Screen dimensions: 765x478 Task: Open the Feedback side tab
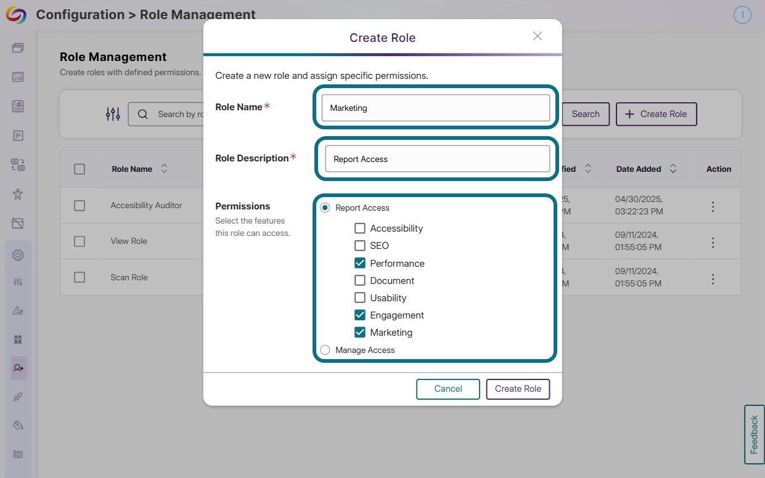pos(755,434)
